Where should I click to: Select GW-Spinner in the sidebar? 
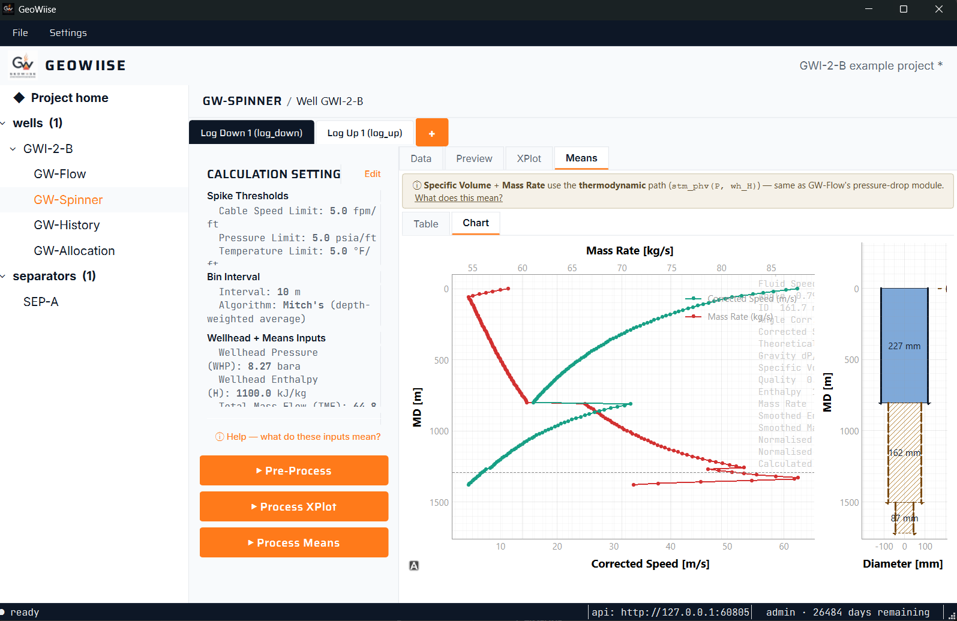pyautogui.click(x=68, y=200)
